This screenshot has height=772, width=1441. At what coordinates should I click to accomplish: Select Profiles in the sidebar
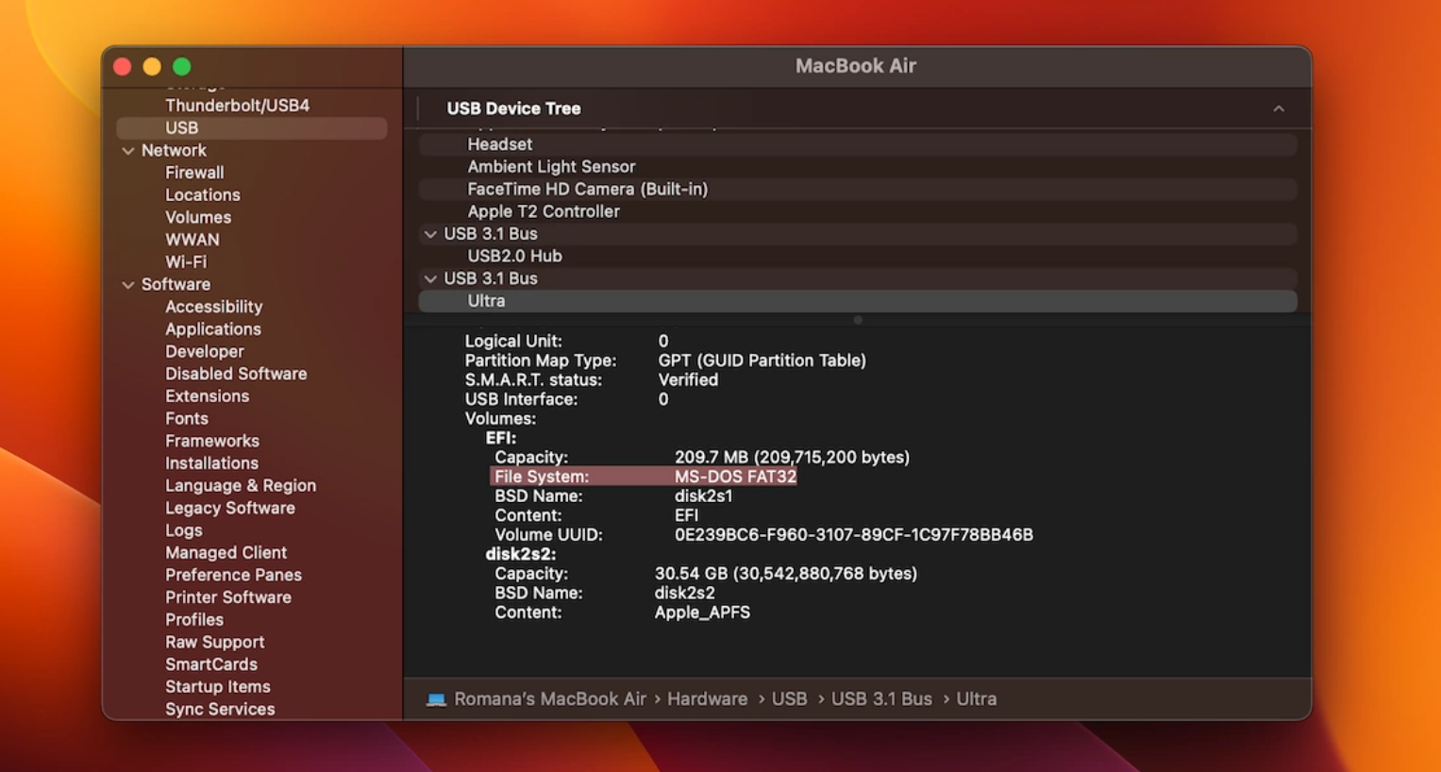click(x=194, y=620)
